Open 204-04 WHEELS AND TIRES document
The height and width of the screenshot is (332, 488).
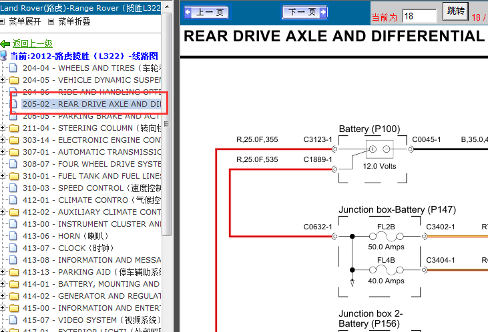coord(92,68)
